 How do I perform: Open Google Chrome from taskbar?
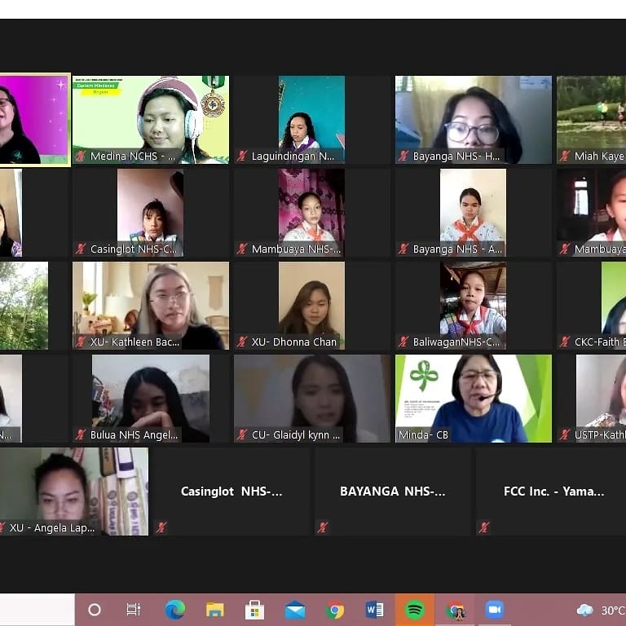point(335,610)
